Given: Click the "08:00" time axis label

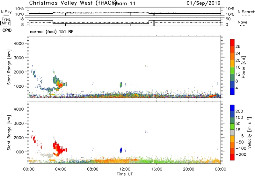Looking at the screenshot, I should (93, 169).
